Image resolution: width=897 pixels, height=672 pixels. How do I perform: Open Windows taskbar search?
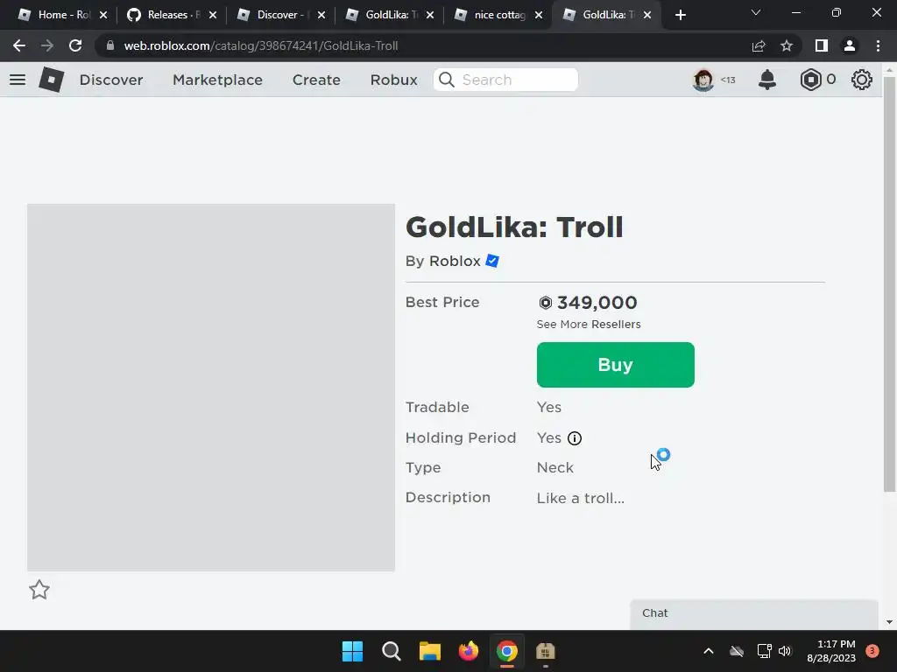point(392,651)
